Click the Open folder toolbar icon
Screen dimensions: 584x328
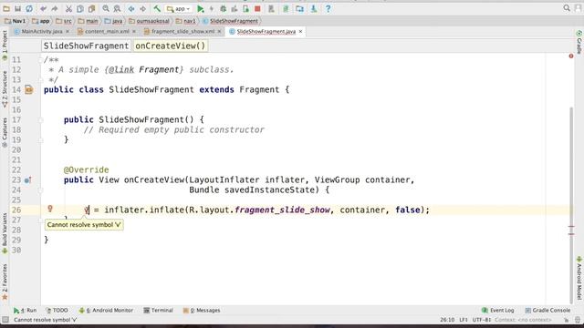point(6,8)
